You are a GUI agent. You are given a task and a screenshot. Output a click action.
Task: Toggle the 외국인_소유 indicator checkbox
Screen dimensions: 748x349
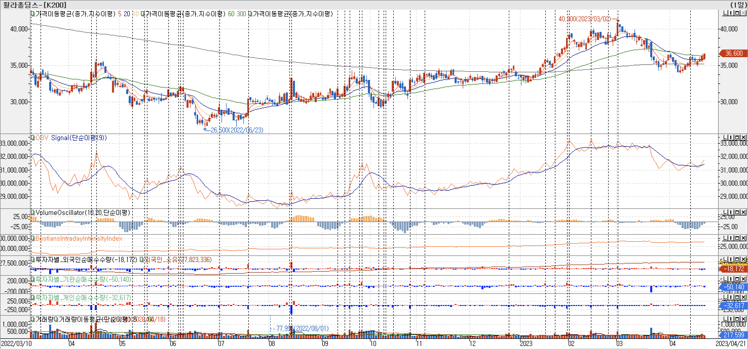tap(142, 259)
